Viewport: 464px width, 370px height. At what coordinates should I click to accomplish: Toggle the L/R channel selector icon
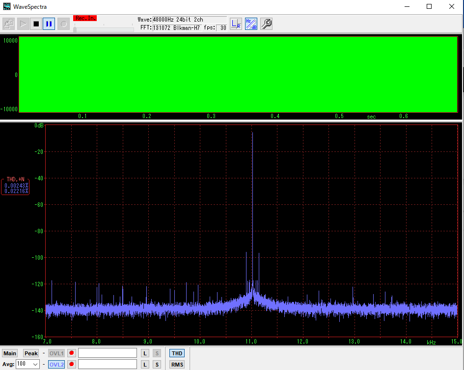[236, 24]
